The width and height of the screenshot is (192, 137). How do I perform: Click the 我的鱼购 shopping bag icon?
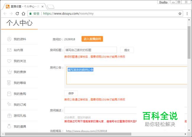9,94
